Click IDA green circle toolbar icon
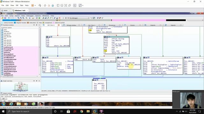Viewport: 204px width, 114px height. coord(39,18)
